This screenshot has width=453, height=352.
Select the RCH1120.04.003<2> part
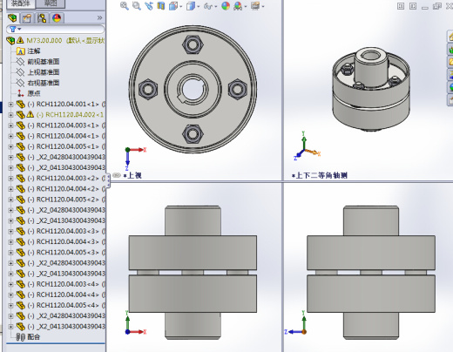click(67, 178)
